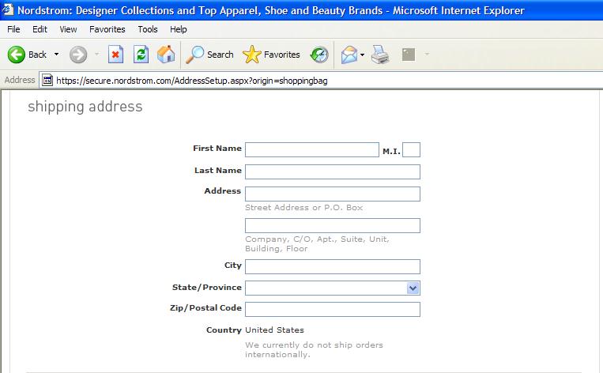Click the Internet Explorer title bar icon
The height and width of the screenshot is (373, 603).
coord(8,9)
